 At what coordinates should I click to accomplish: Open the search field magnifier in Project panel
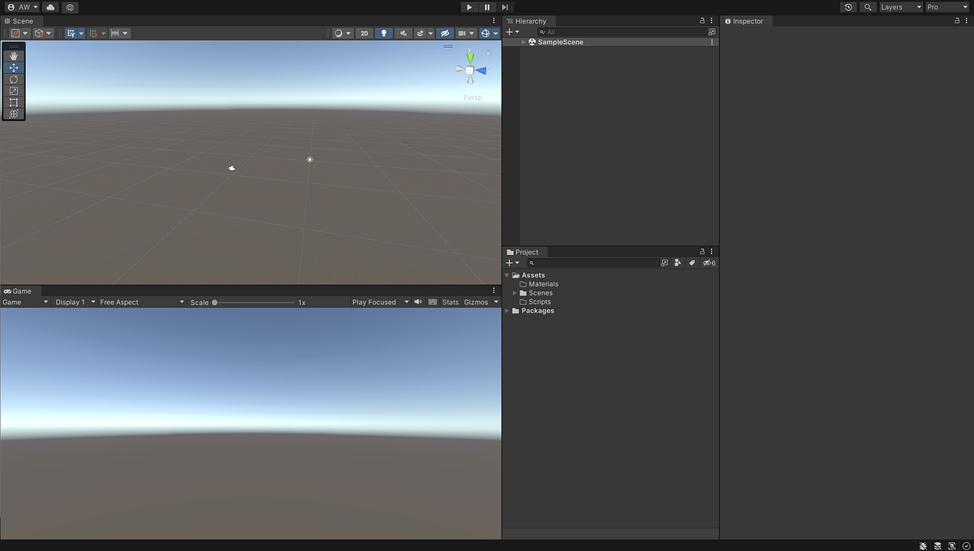[532, 263]
